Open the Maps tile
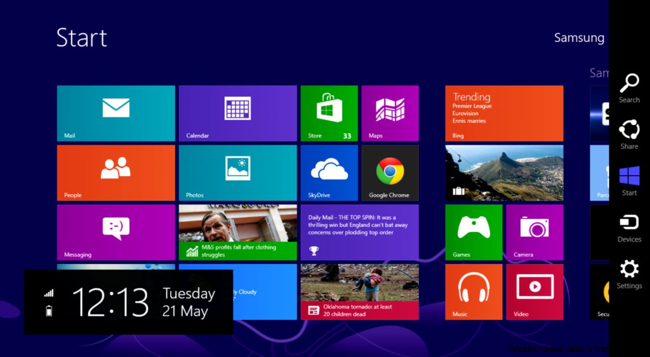 [390, 113]
